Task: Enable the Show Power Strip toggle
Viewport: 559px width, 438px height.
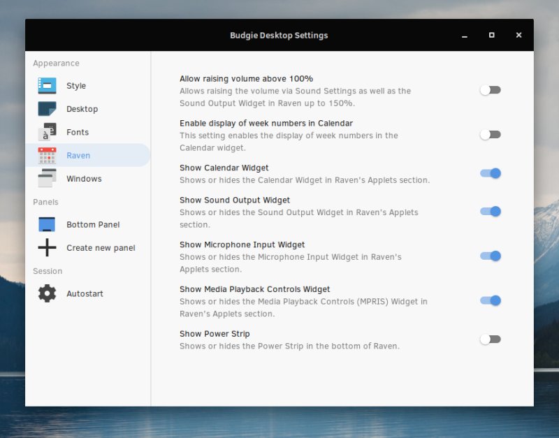Action: click(491, 339)
